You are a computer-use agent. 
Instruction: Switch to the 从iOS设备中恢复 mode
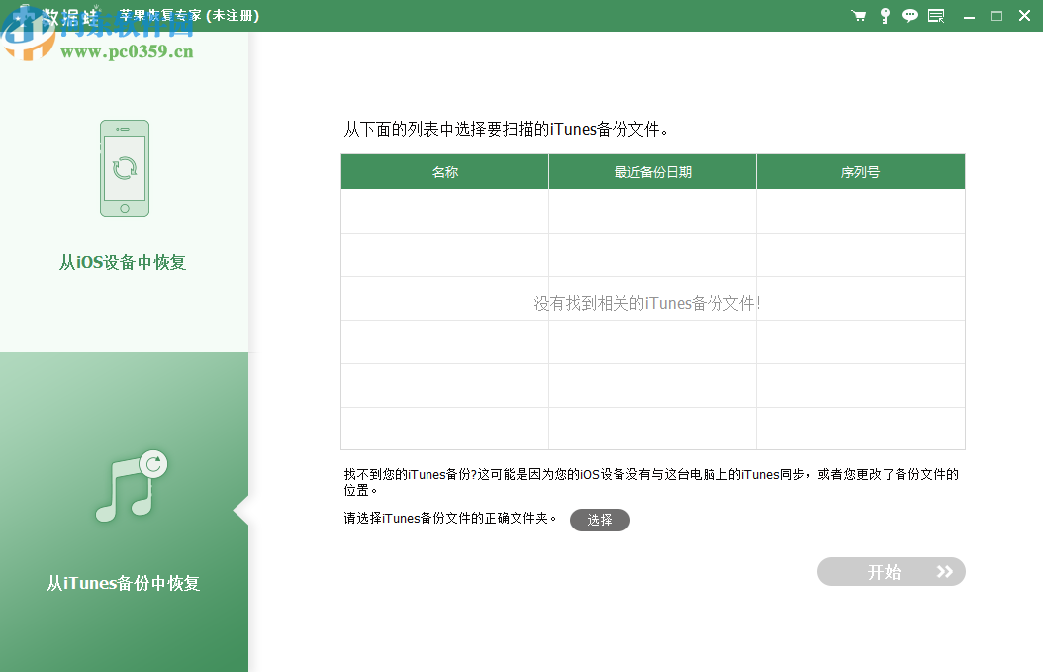[124, 262]
